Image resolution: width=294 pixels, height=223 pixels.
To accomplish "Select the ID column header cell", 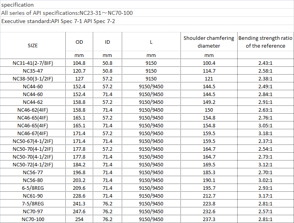I will point(107,42).
